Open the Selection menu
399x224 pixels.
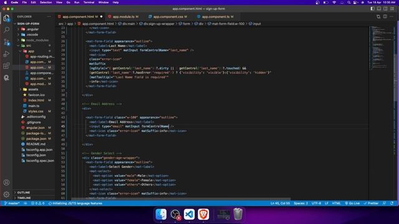[x=46, y=2]
